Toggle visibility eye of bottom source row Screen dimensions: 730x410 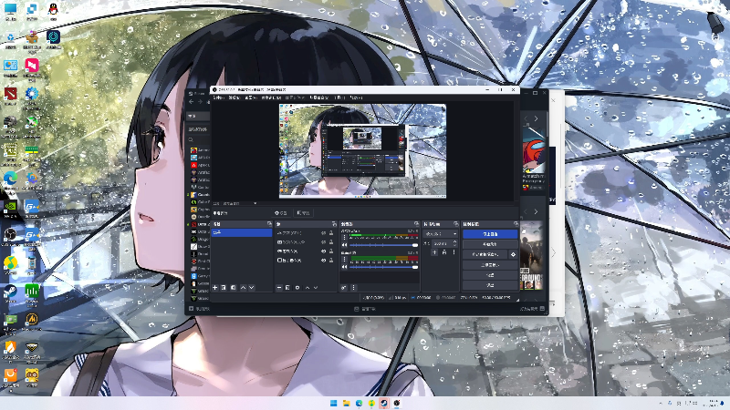click(324, 261)
